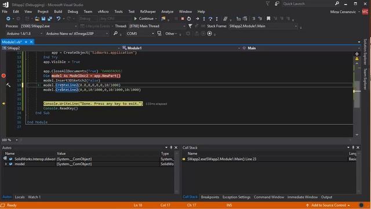Switch to the Immediate Window tab
The height and width of the screenshot is (209, 371).
coord(303,197)
